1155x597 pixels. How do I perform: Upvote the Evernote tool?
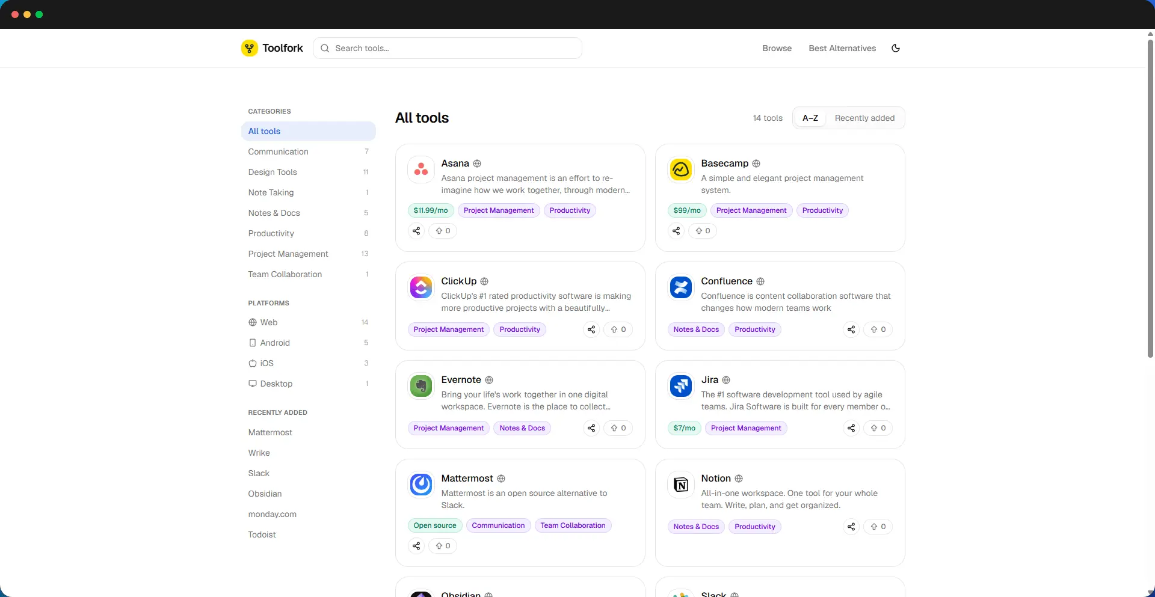(618, 428)
